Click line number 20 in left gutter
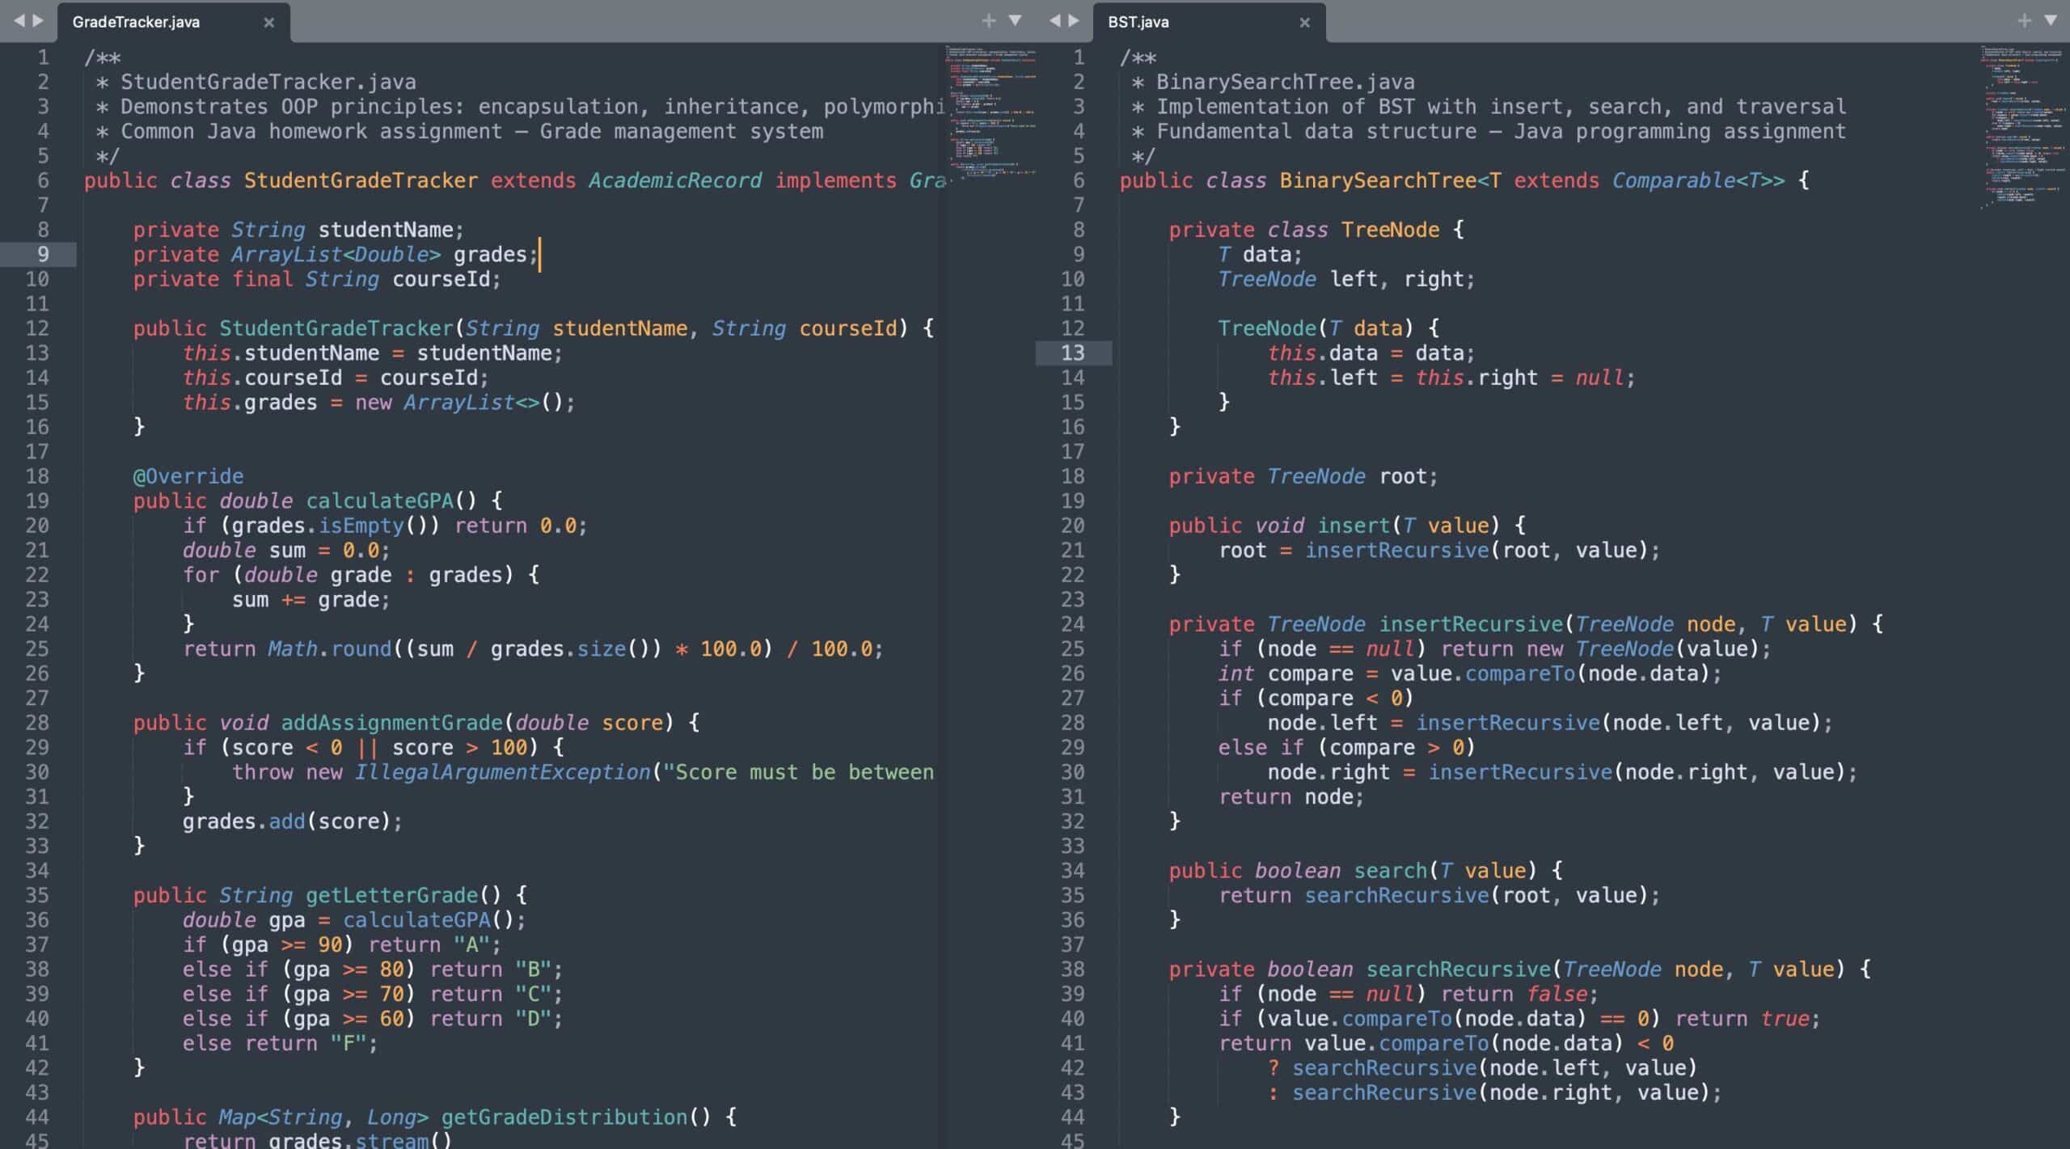The height and width of the screenshot is (1149, 2070). pos(37,526)
